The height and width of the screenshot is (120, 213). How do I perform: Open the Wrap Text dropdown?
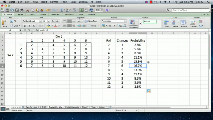[x=98, y=21]
